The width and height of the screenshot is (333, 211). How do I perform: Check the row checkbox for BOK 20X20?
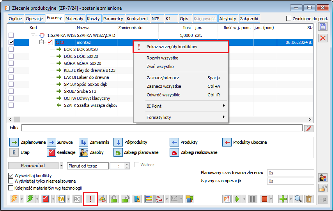[x=11, y=49]
